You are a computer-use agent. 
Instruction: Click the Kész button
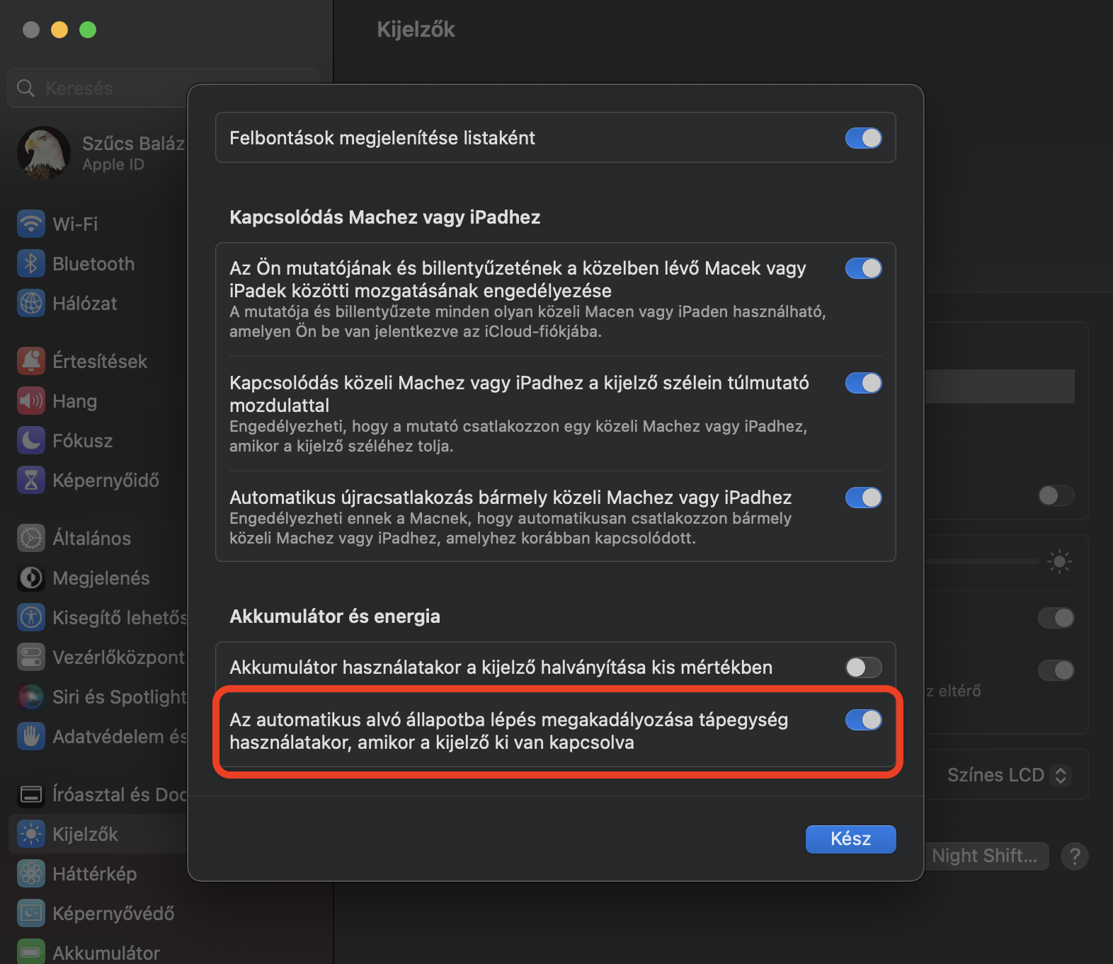850,839
